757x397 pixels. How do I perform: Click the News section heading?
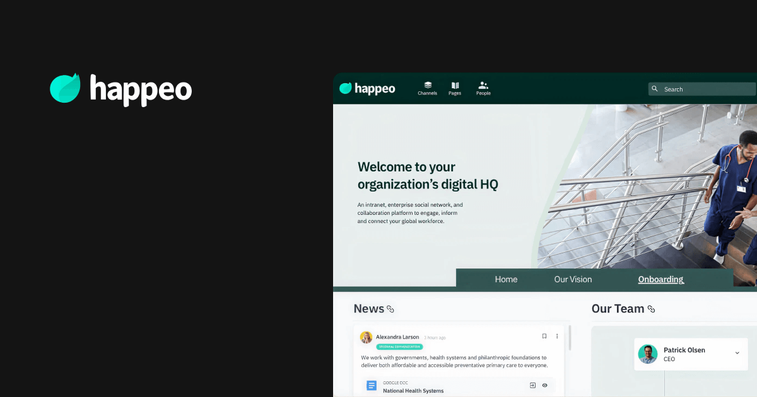pyautogui.click(x=369, y=309)
